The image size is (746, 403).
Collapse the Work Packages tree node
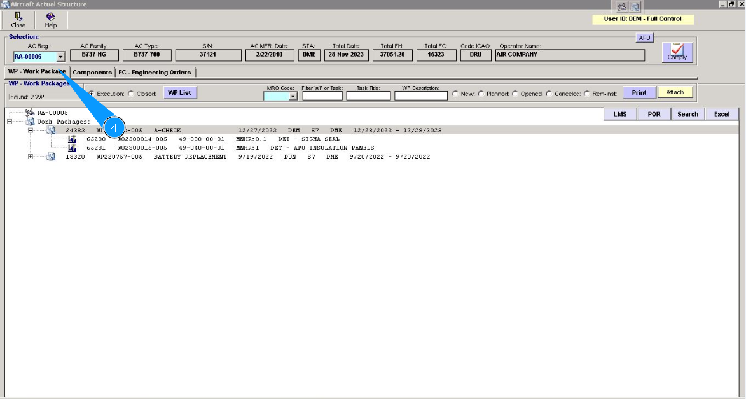click(x=10, y=122)
